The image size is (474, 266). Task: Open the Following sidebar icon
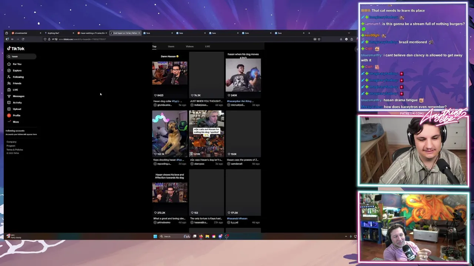point(9,77)
